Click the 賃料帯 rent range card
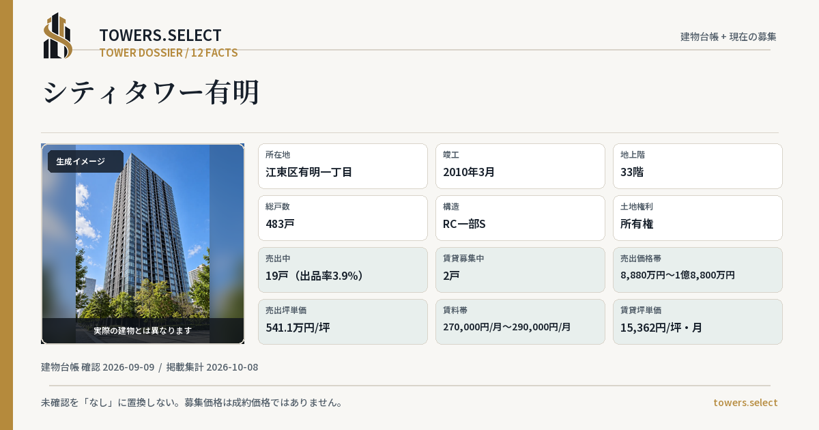 [x=520, y=321]
